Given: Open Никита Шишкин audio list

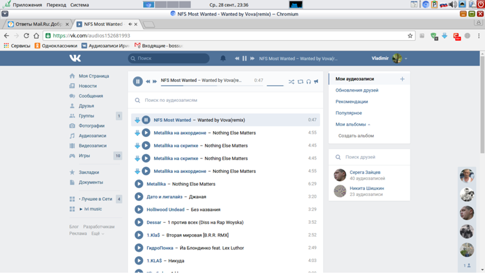Looking at the screenshot, I should pyautogui.click(x=367, y=188).
